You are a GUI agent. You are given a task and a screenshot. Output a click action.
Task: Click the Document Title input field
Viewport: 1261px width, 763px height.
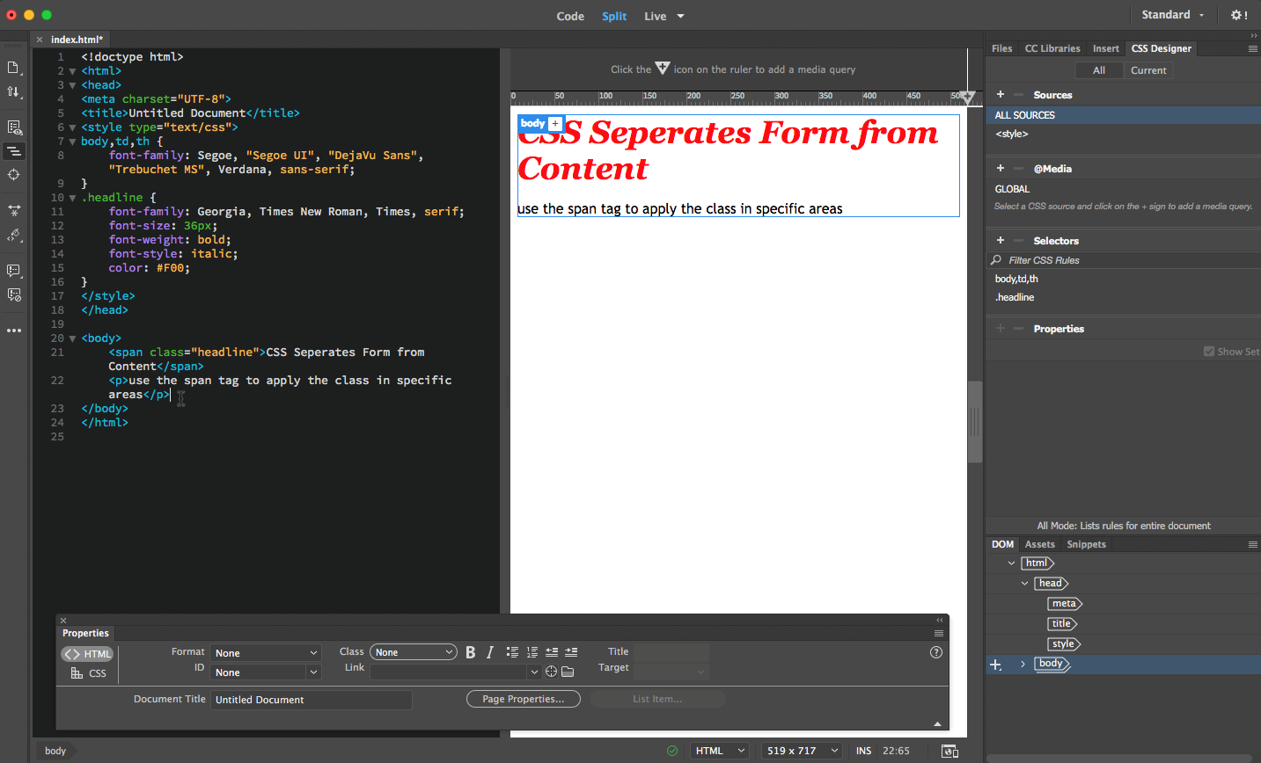tap(311, 700)
